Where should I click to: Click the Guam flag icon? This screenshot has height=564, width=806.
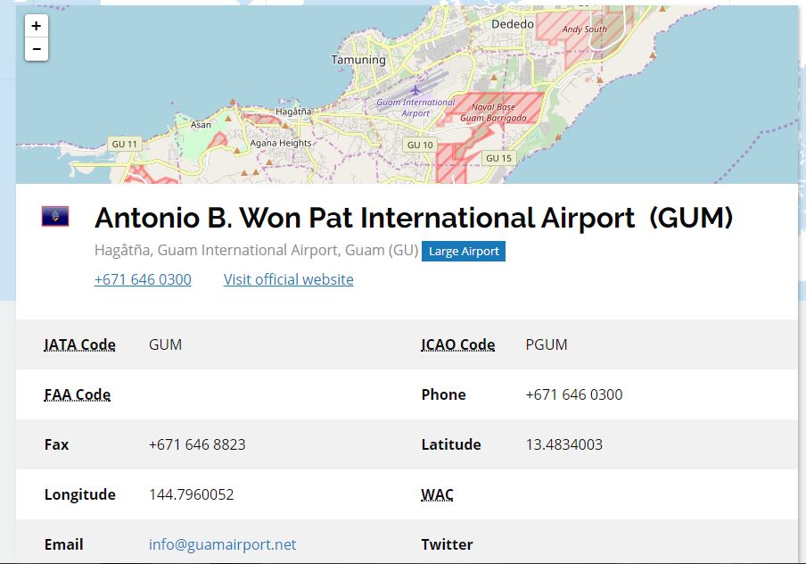pos(55,216)
